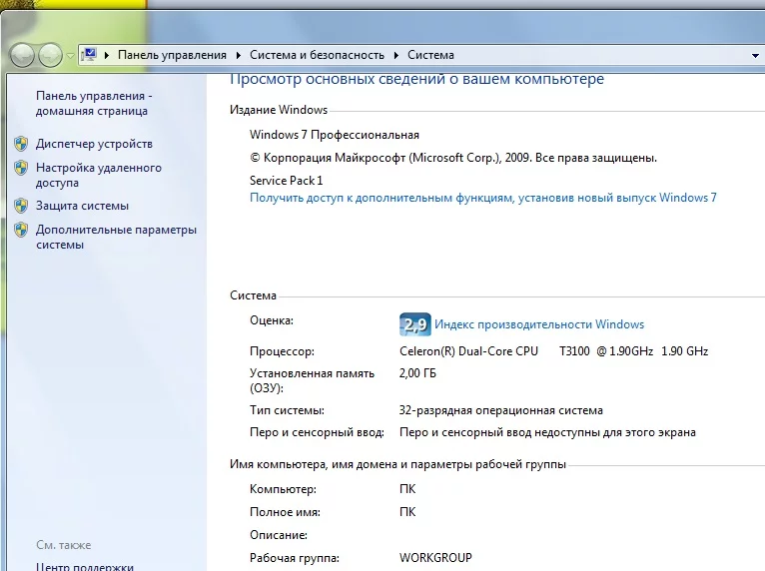Click the computer icon in the address bar
Viewport: 765px width, 571px height.
click(89, 55)
